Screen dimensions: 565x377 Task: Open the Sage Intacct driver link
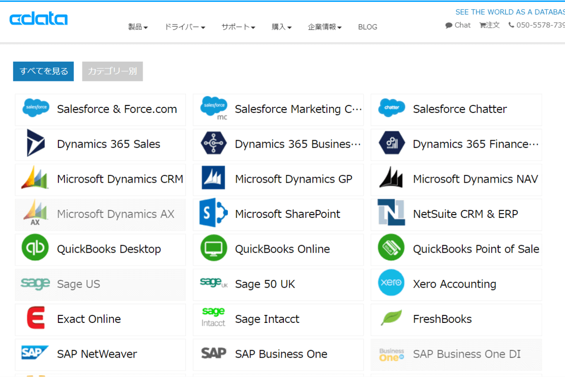tap(267, 319)
